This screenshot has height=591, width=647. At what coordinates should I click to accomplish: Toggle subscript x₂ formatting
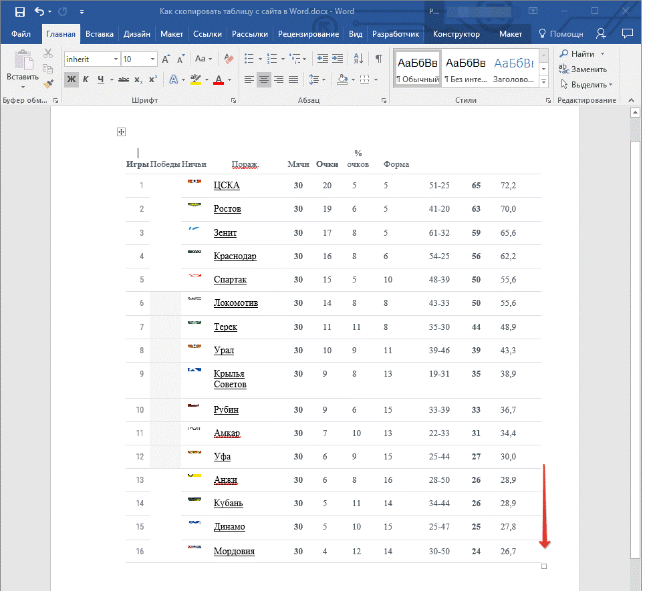point(138,79)
